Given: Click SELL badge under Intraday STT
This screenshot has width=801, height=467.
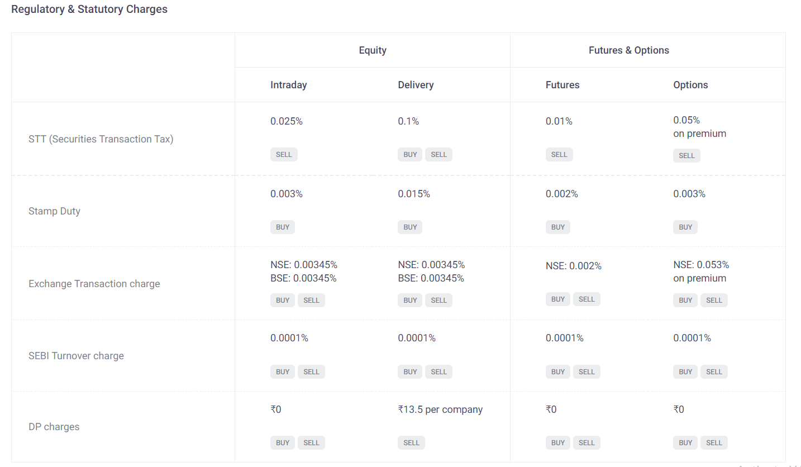Looking at the screenshot, I should pyautogui.click(x=284, y=155).
